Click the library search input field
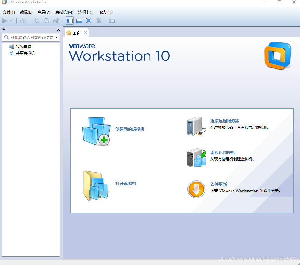Screen dimensions: 300x265 pos(31,37)
